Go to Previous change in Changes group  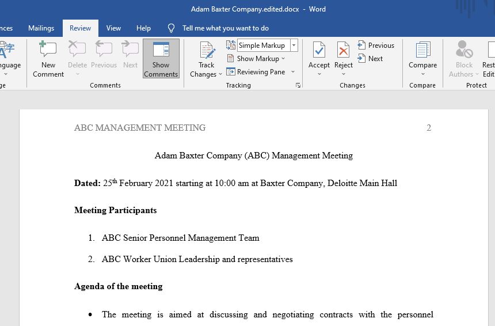[x=376, y=46]
